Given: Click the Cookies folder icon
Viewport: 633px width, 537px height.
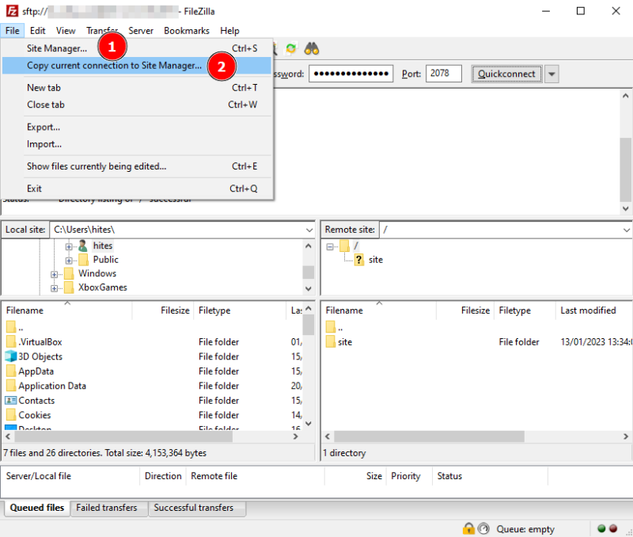Looking at the screenshot, I should pyautogui.click(x=11, y=415).
